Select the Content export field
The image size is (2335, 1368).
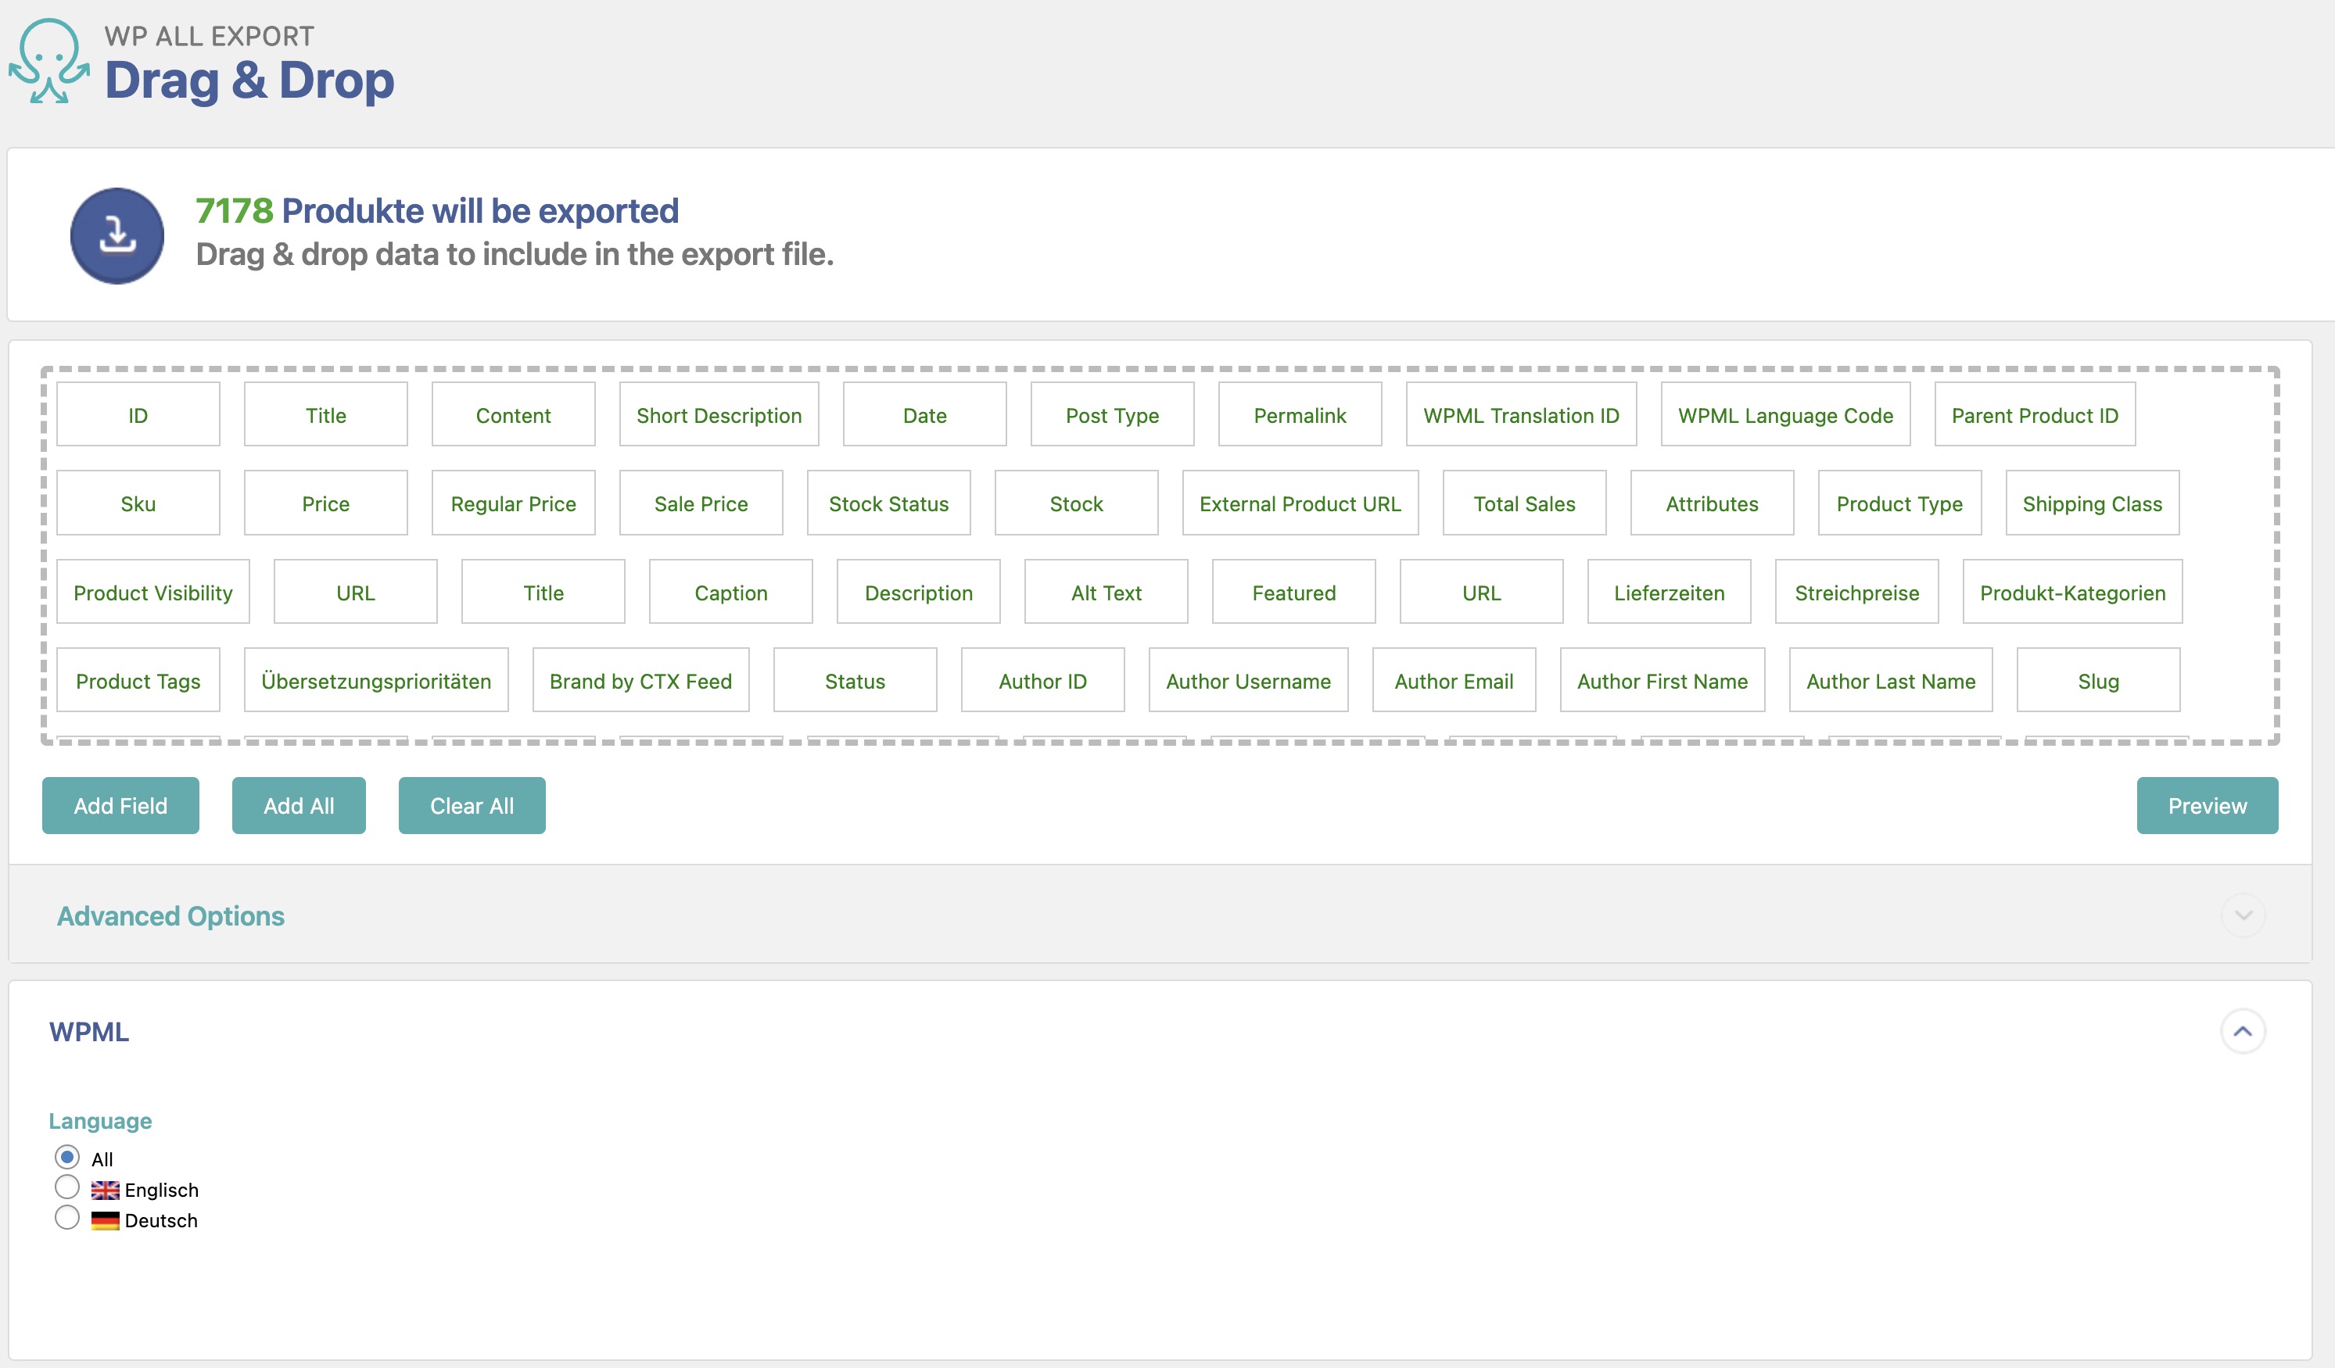(513, 415)
